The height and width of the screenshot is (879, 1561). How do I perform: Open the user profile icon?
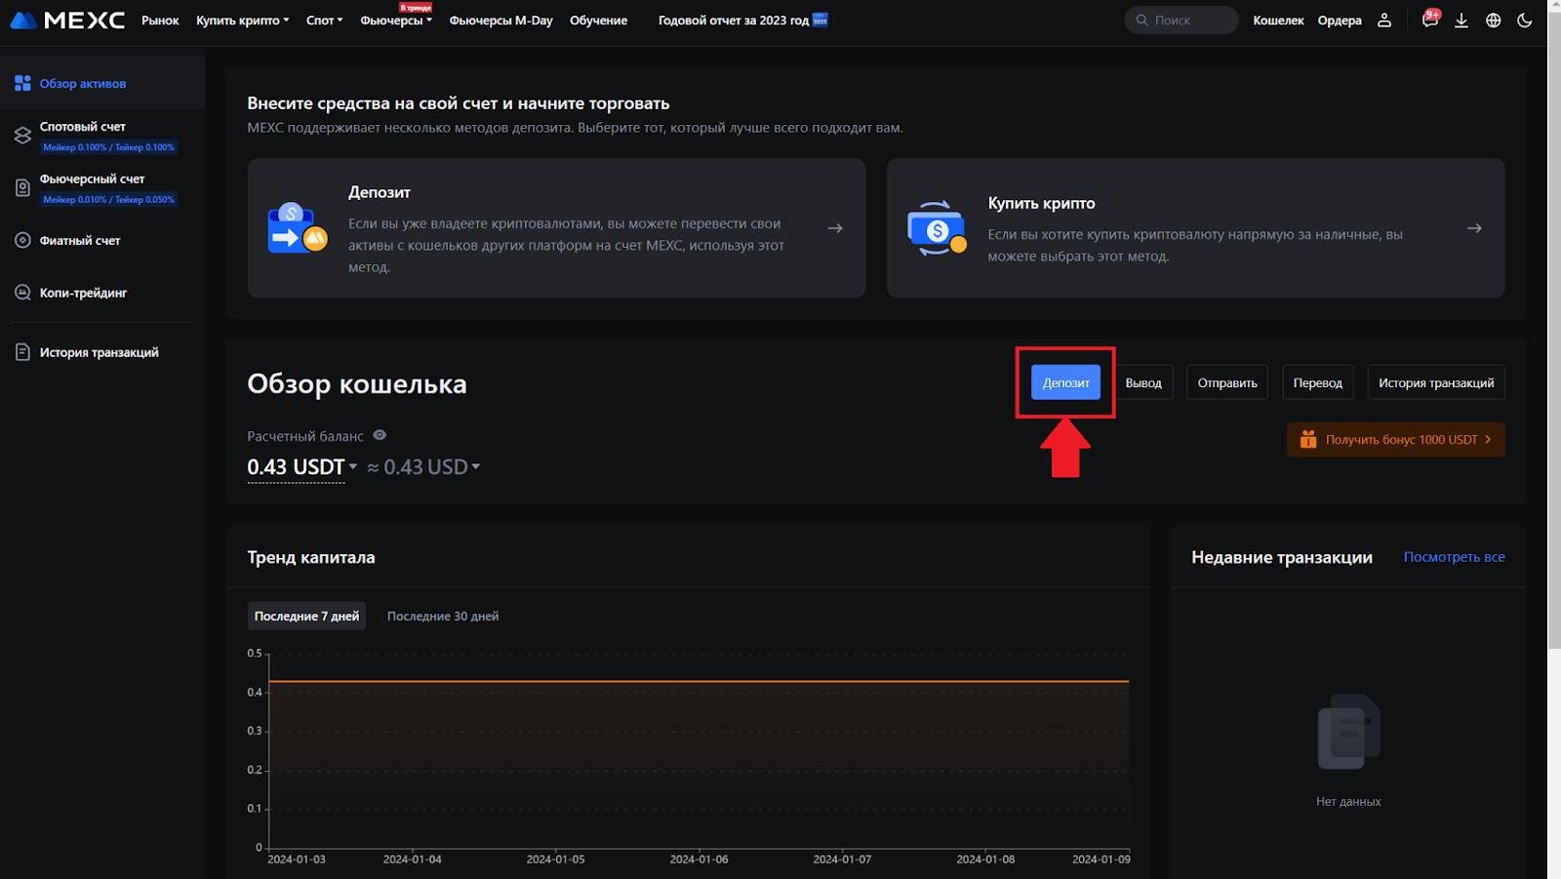[x=1383, y=20]
